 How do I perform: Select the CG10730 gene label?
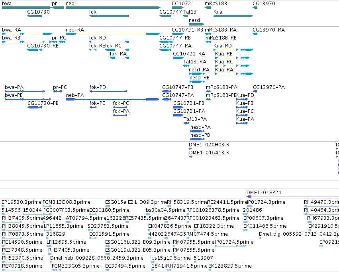coord(38,12)
